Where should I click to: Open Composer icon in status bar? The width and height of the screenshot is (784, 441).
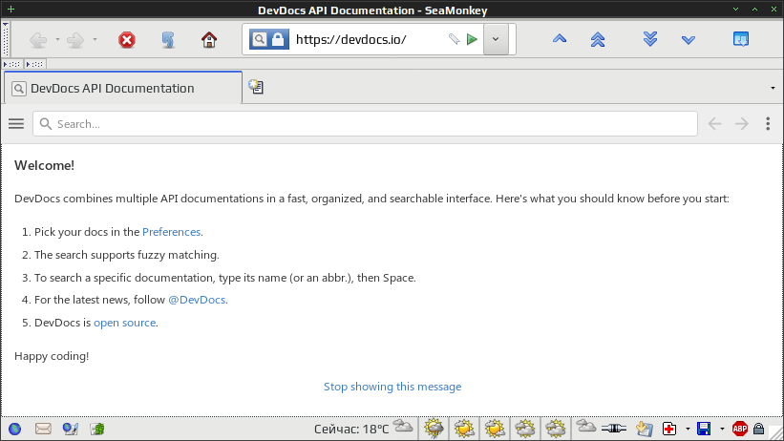pos(71,429)
